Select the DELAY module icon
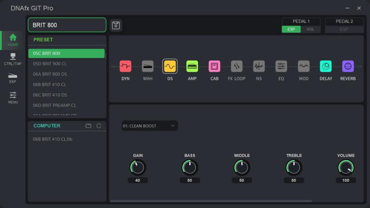370x208 pixels. click(326, 66)
